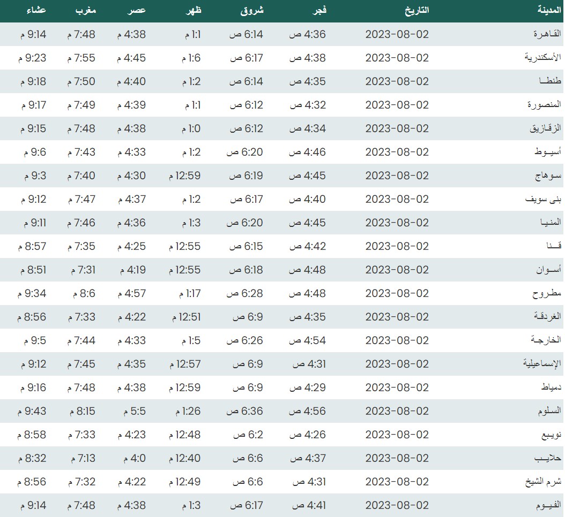
Task: Click the المدينة column header
Action: 548,11
